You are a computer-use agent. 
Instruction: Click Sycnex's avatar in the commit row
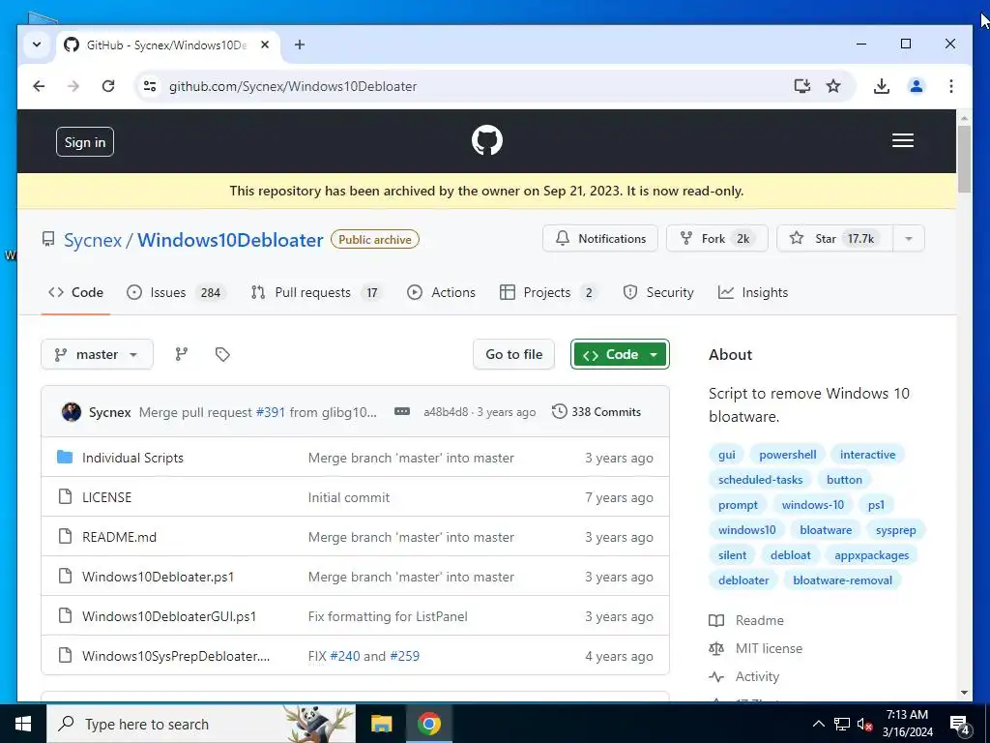[x=72, y=412]
